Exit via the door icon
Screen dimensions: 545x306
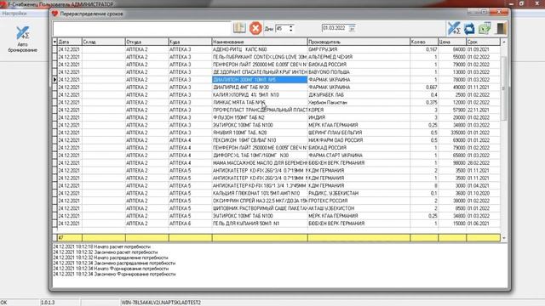(x=501, y=28)
